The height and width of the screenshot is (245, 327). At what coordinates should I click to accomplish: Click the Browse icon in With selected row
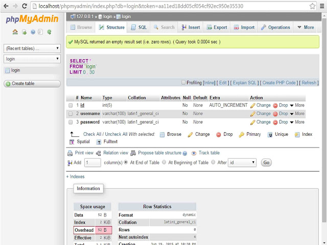point(162,135)
